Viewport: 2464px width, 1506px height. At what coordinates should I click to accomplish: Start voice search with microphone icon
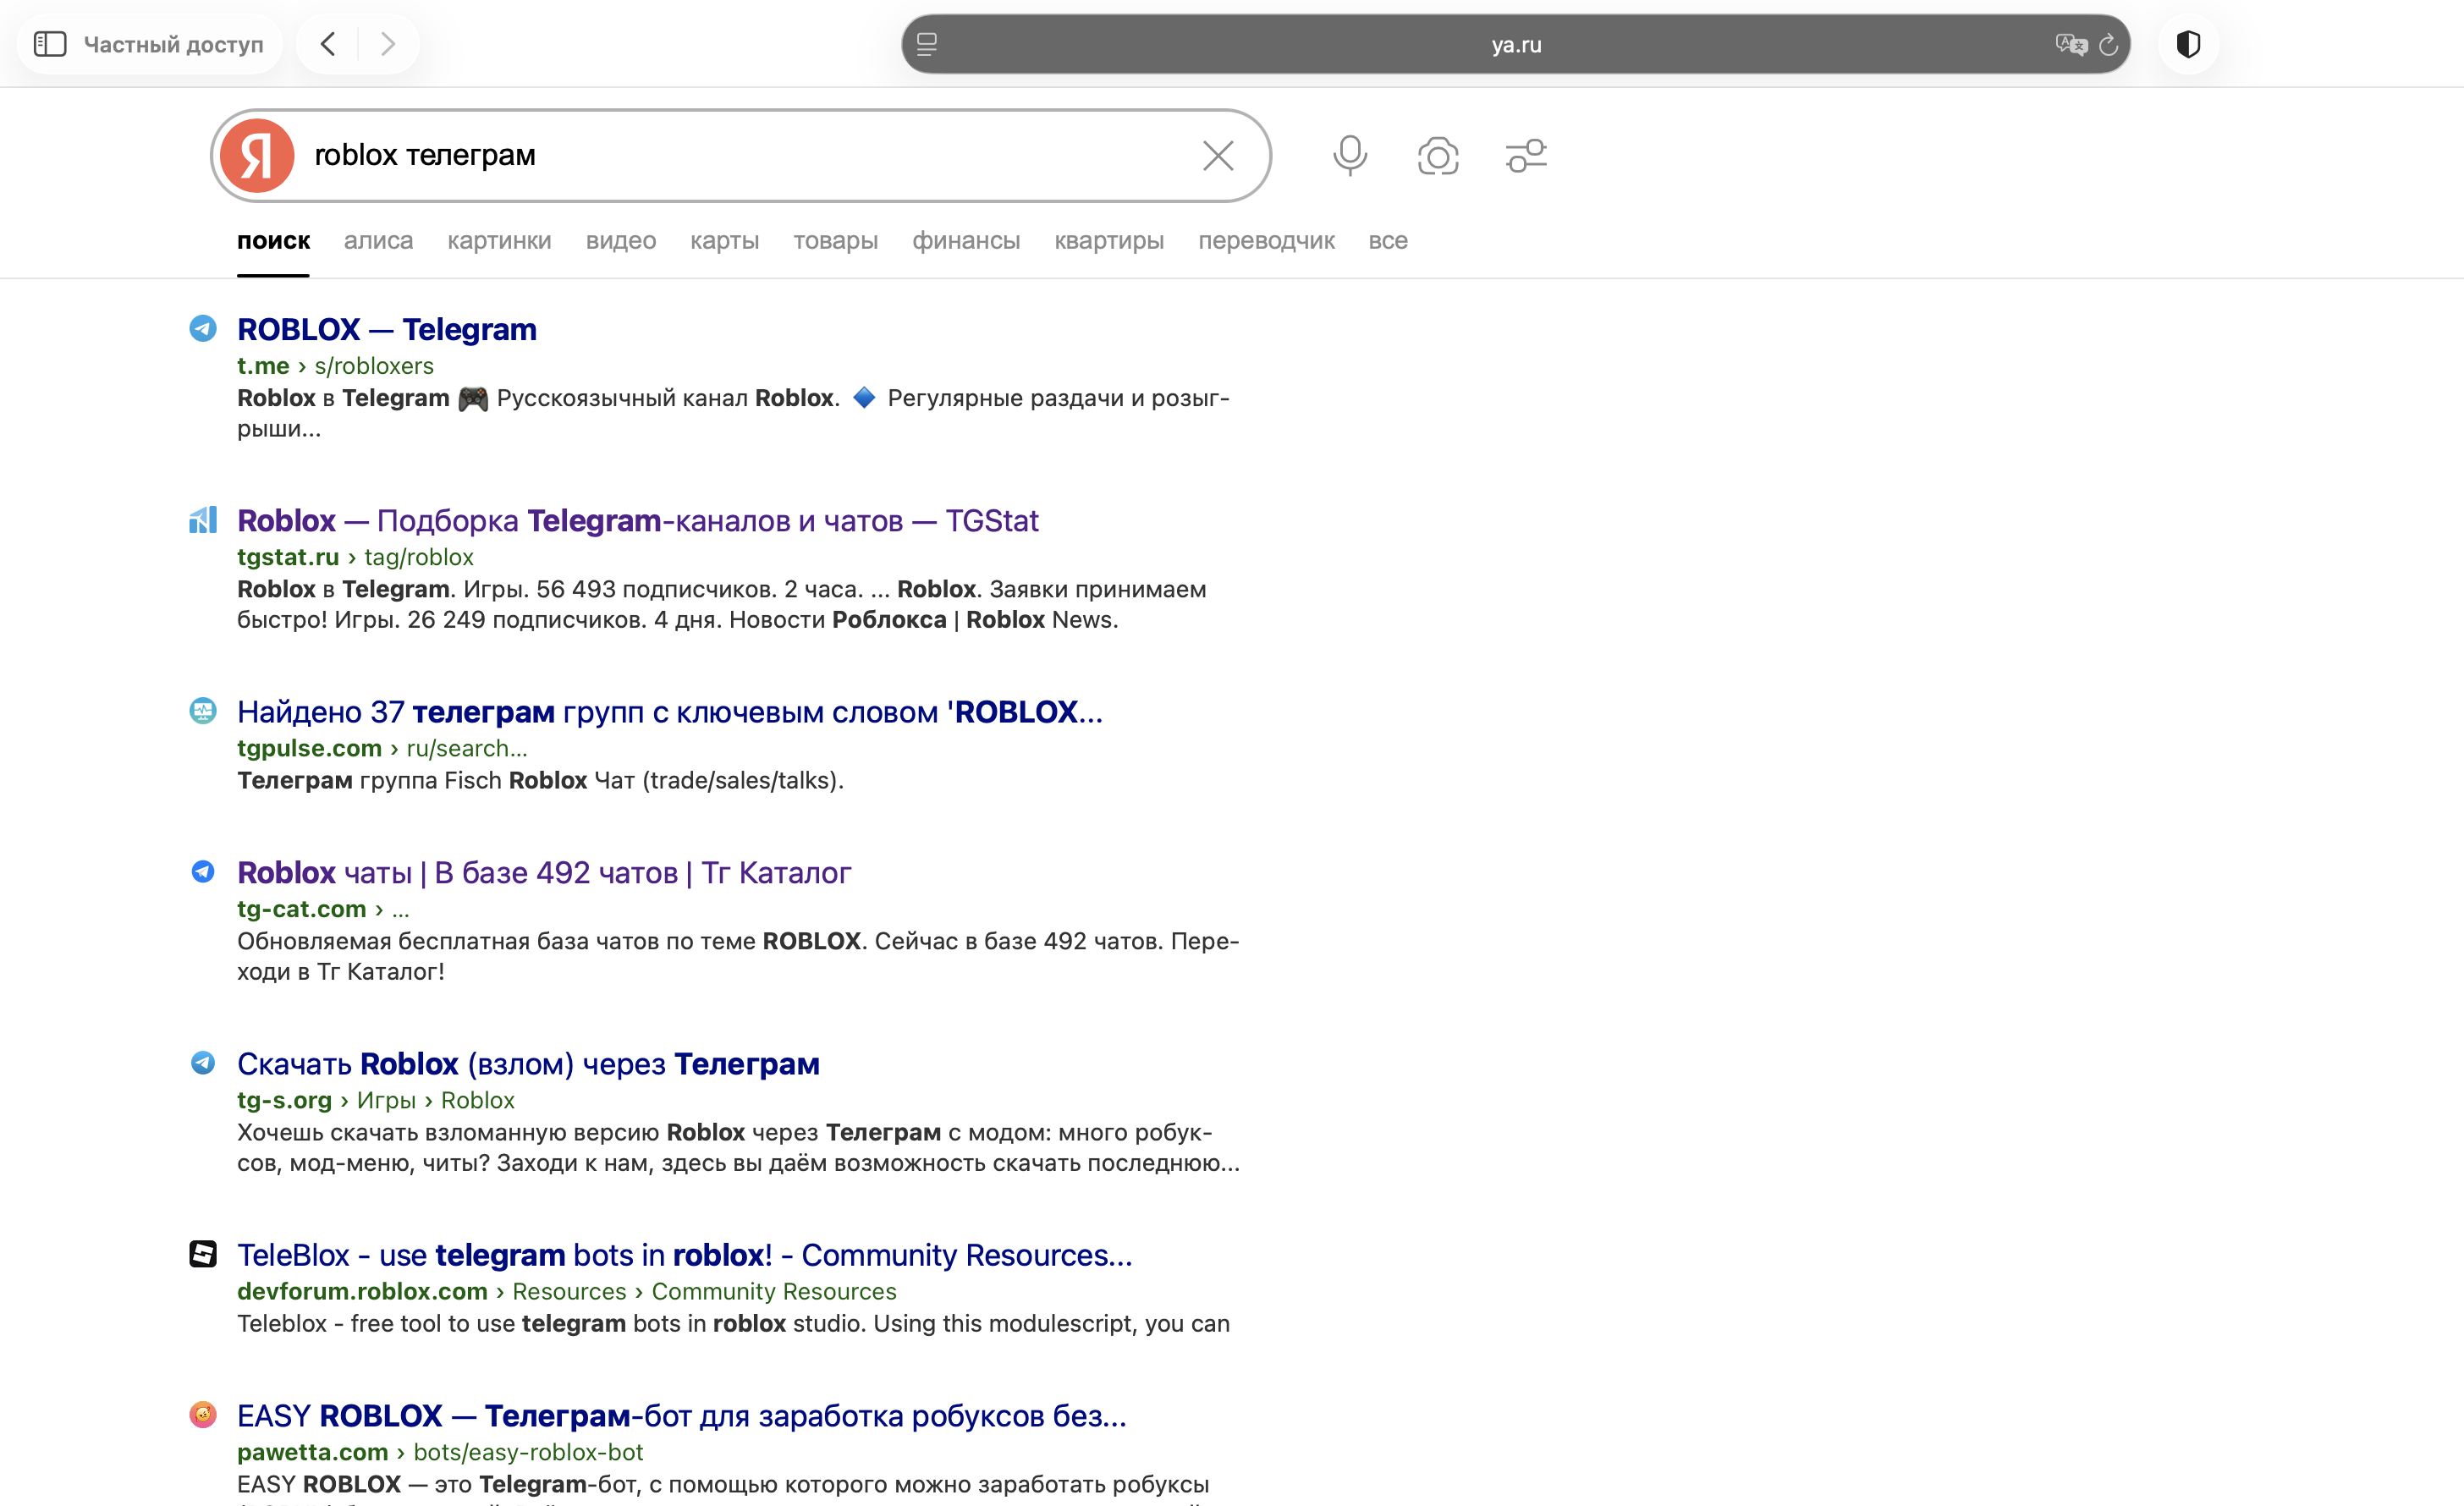pyautogui.click(x=1349, y=156)
